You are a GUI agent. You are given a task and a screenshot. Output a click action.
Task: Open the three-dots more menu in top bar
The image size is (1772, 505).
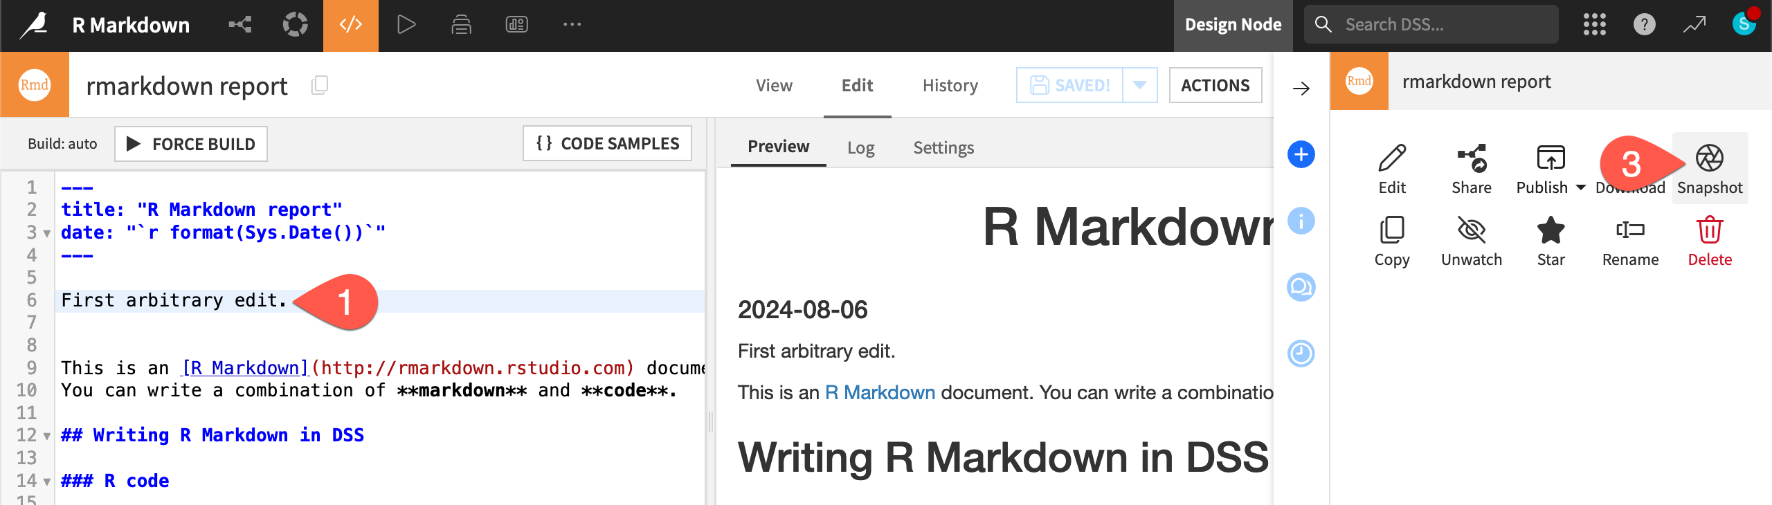pos(572,25)
